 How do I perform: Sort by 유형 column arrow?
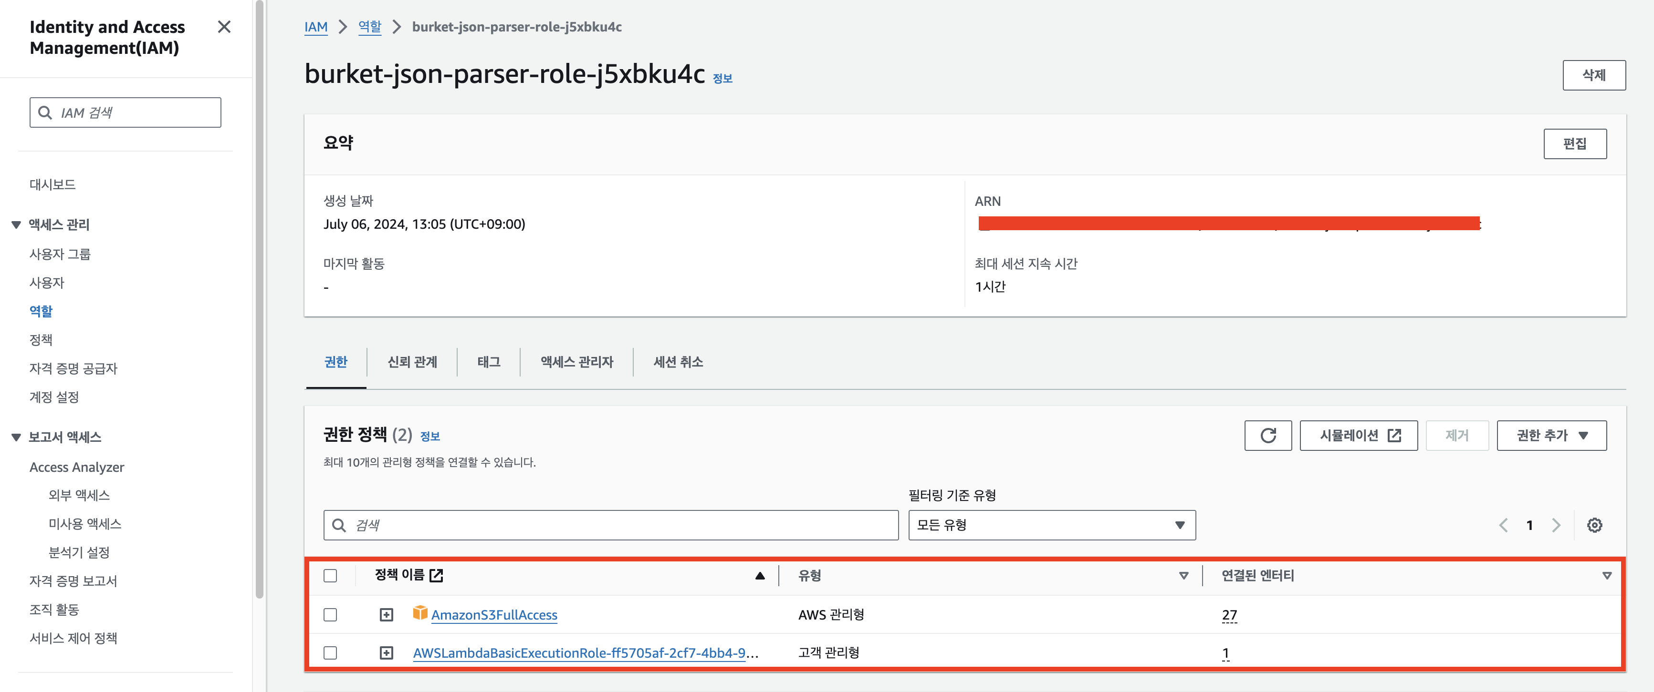(1183, 575)
